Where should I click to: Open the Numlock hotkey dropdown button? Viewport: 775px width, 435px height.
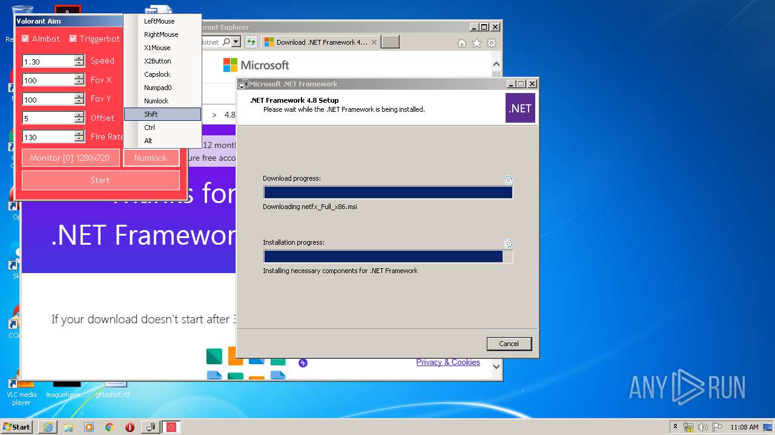[x=151, y=158]
